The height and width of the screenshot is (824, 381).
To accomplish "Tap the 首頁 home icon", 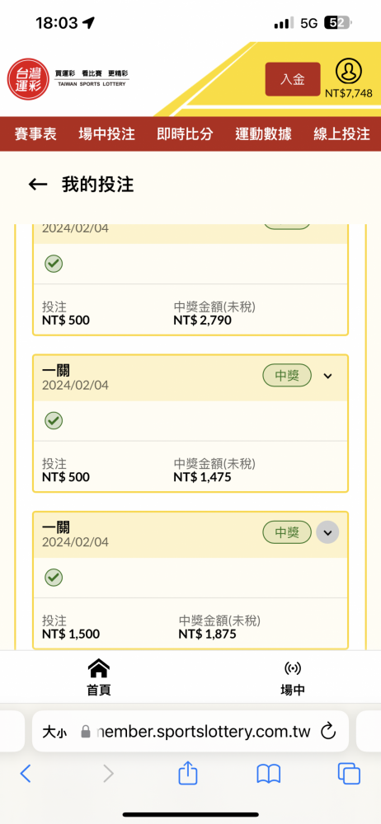I will (x=99, y=668).
